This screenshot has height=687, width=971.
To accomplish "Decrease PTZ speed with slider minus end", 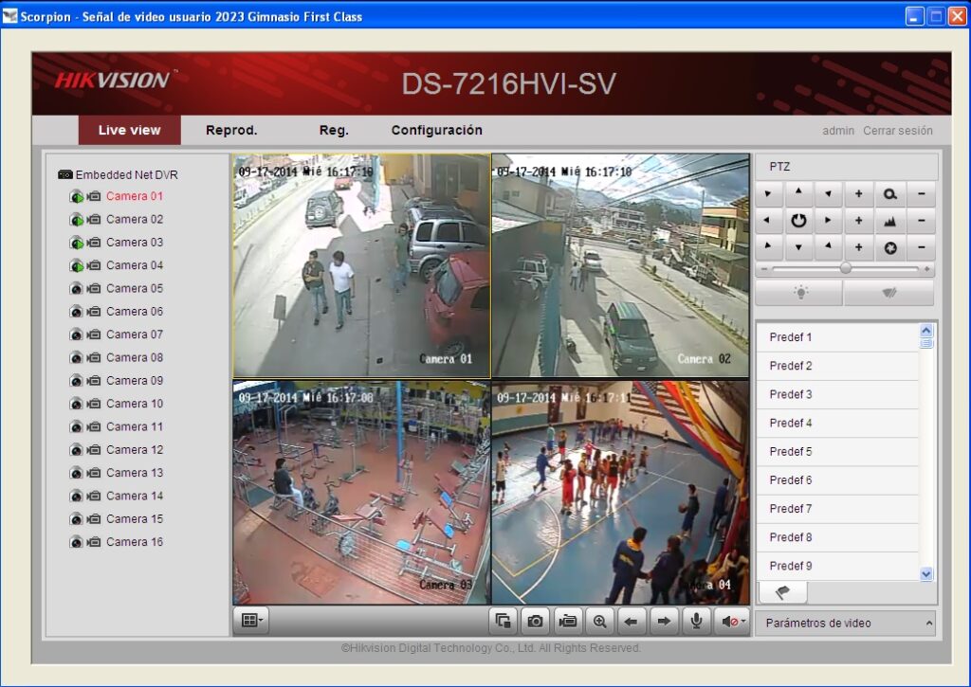I will pyautogui.click(x=764, y=269).
